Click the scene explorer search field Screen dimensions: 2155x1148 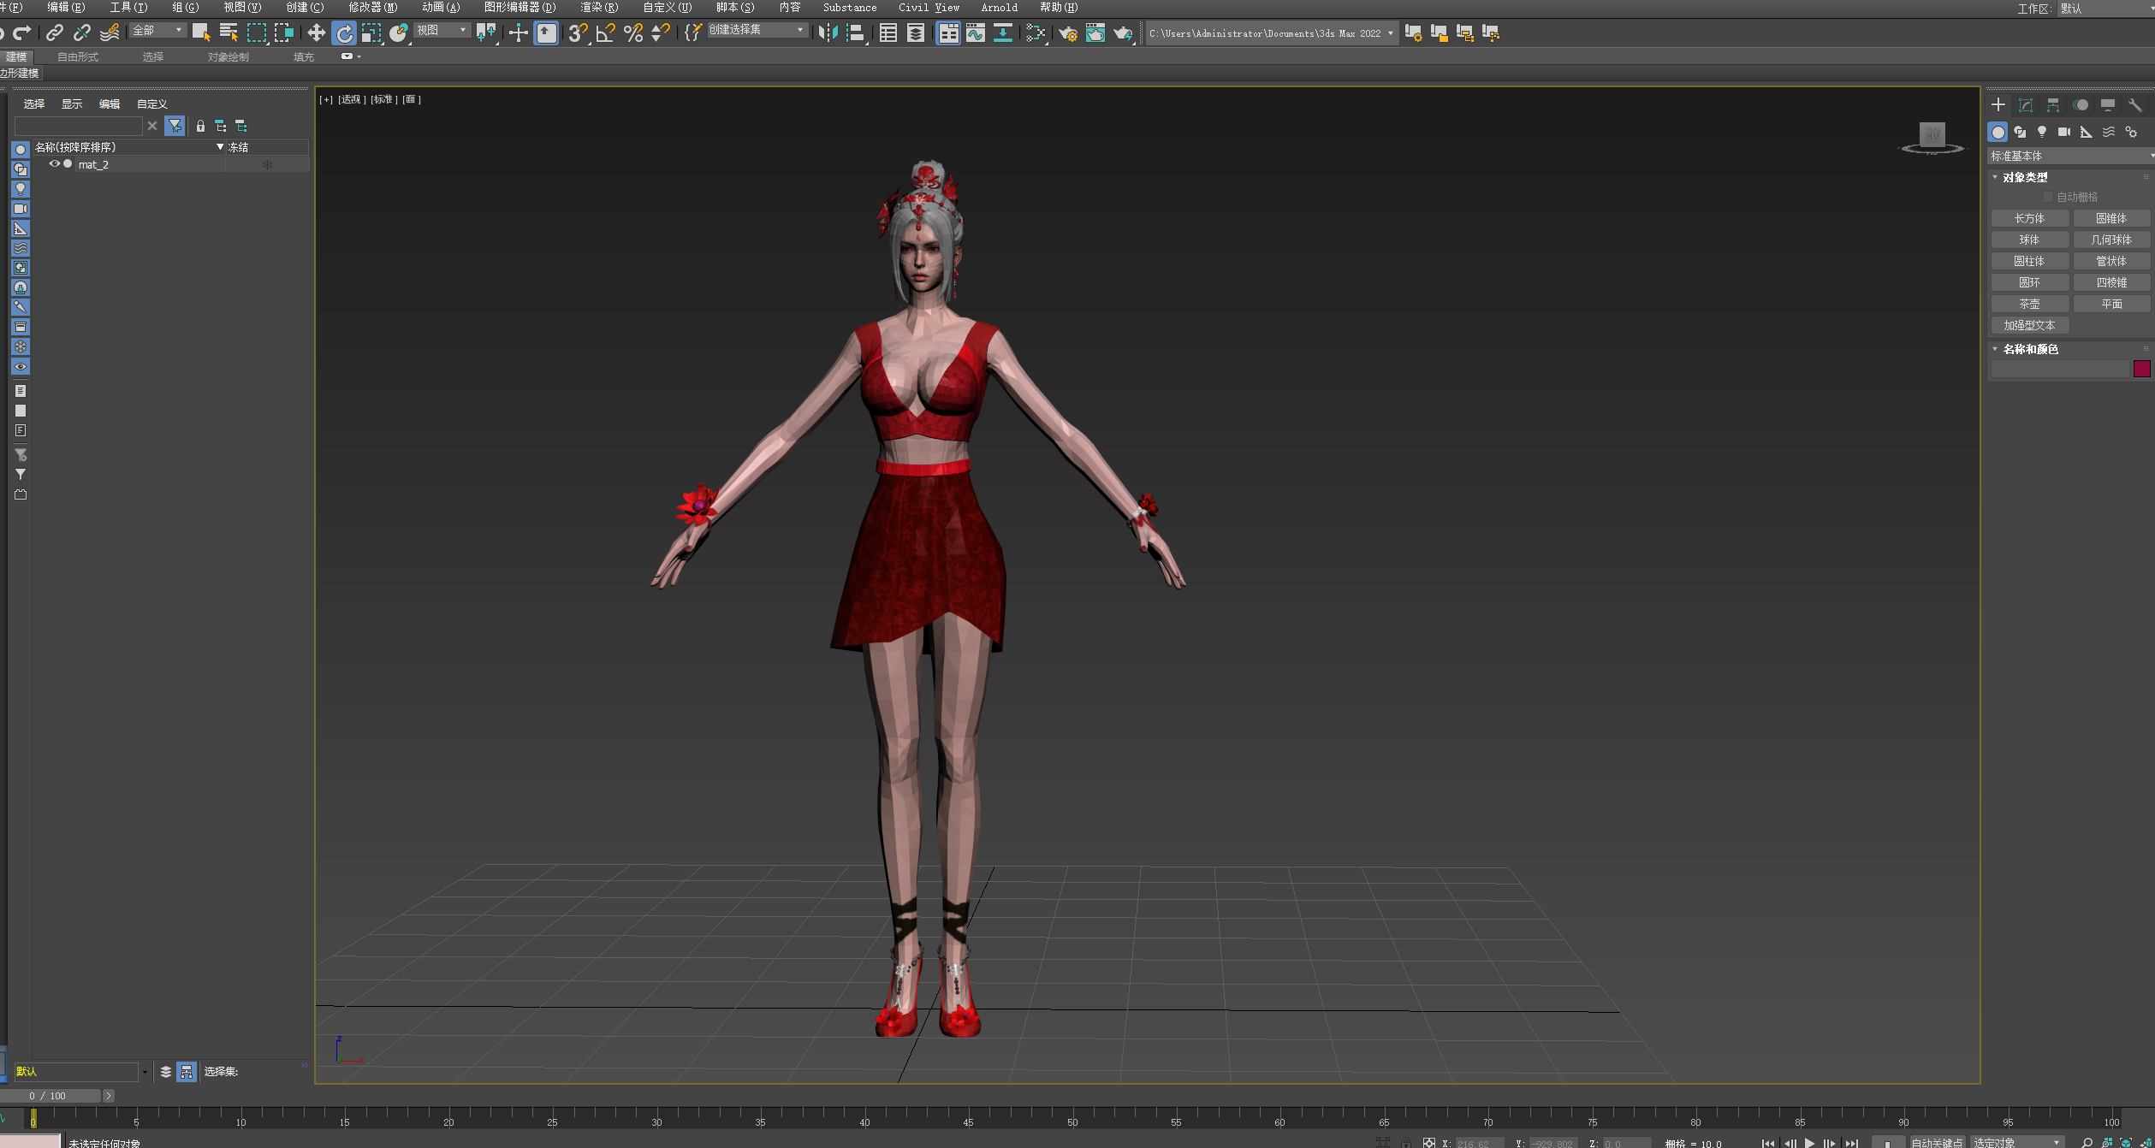coord(79,126)
